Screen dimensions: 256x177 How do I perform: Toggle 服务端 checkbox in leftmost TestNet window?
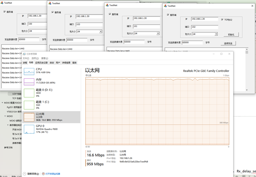[5, 12]
